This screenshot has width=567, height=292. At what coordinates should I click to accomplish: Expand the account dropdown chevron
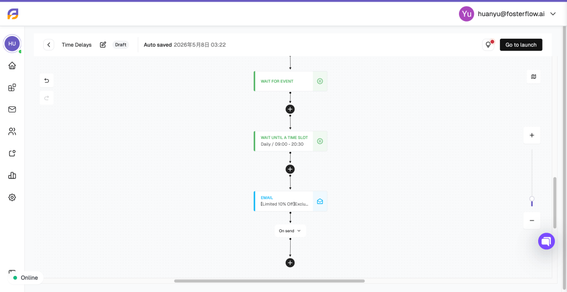click(x=553, y=14)
